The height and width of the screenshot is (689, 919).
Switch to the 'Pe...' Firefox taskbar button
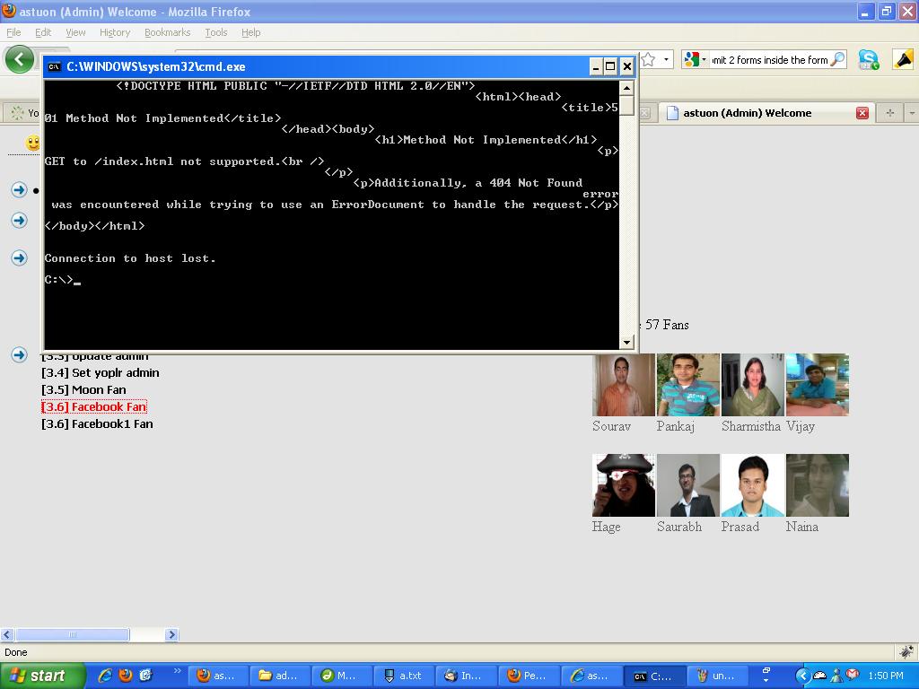click(529, 676)
